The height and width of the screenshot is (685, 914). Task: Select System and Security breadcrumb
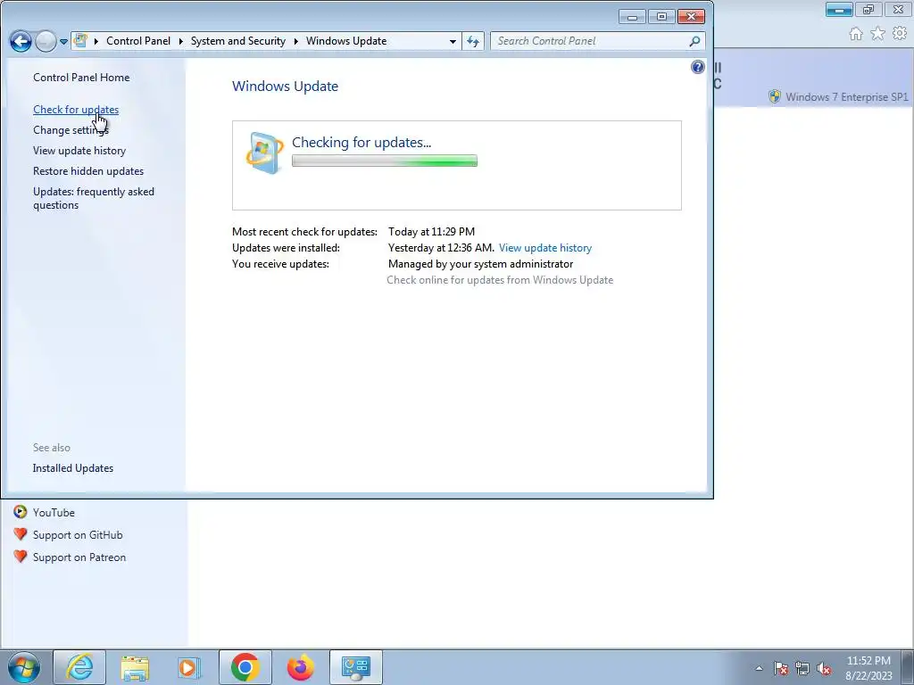pyautogui.click(x=237, y=41)
